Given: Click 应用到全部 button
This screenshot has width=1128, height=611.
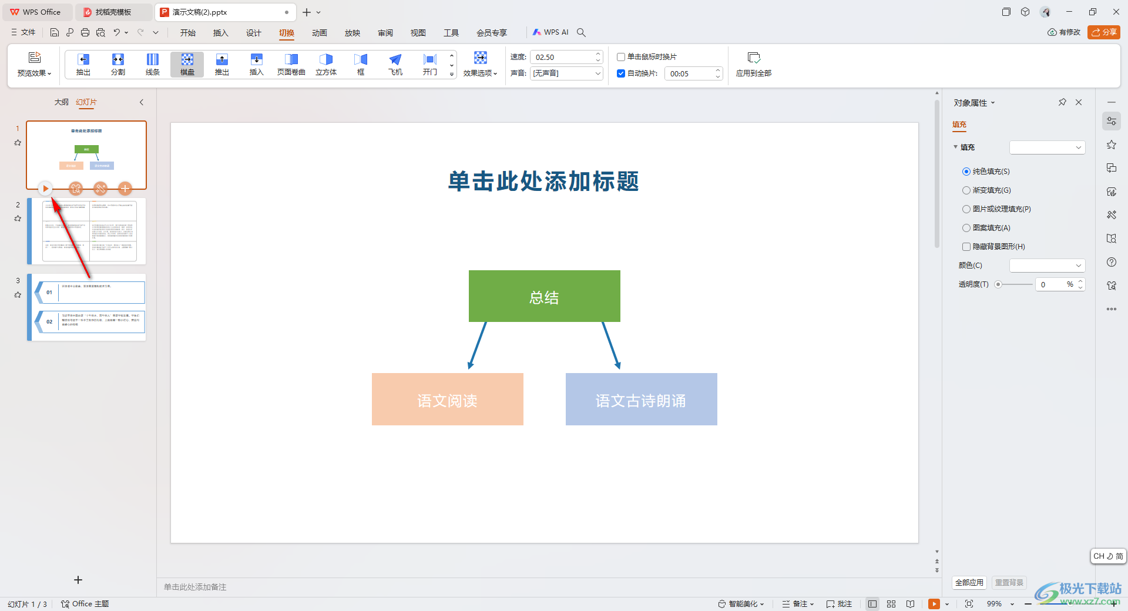Looking at the screenshot, I should tap(754, 65).
